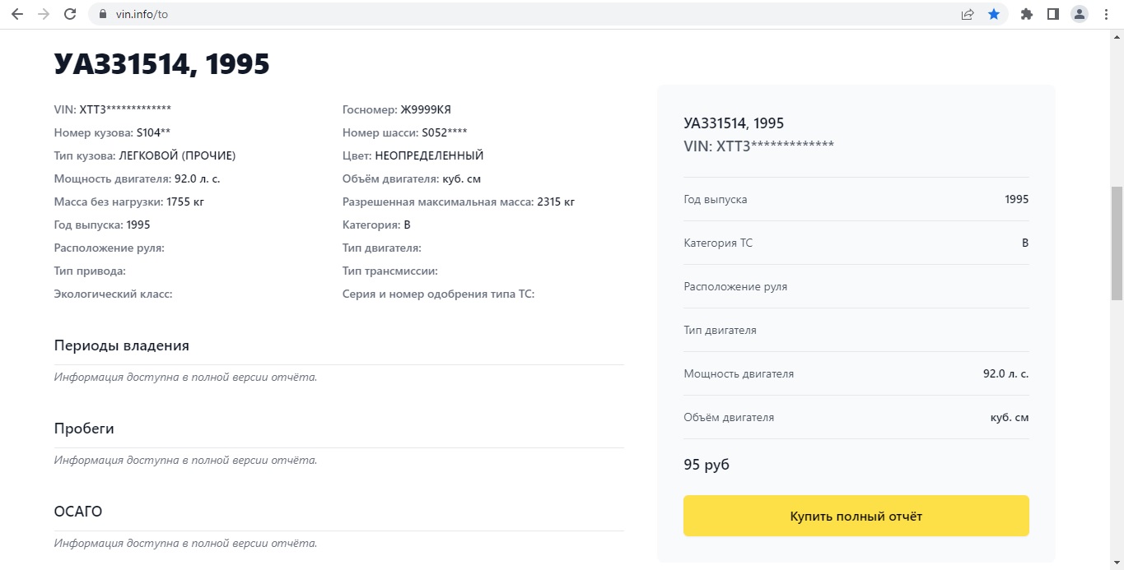Click the browser forward arrow
1124x570 pixels.
[44, 14]
